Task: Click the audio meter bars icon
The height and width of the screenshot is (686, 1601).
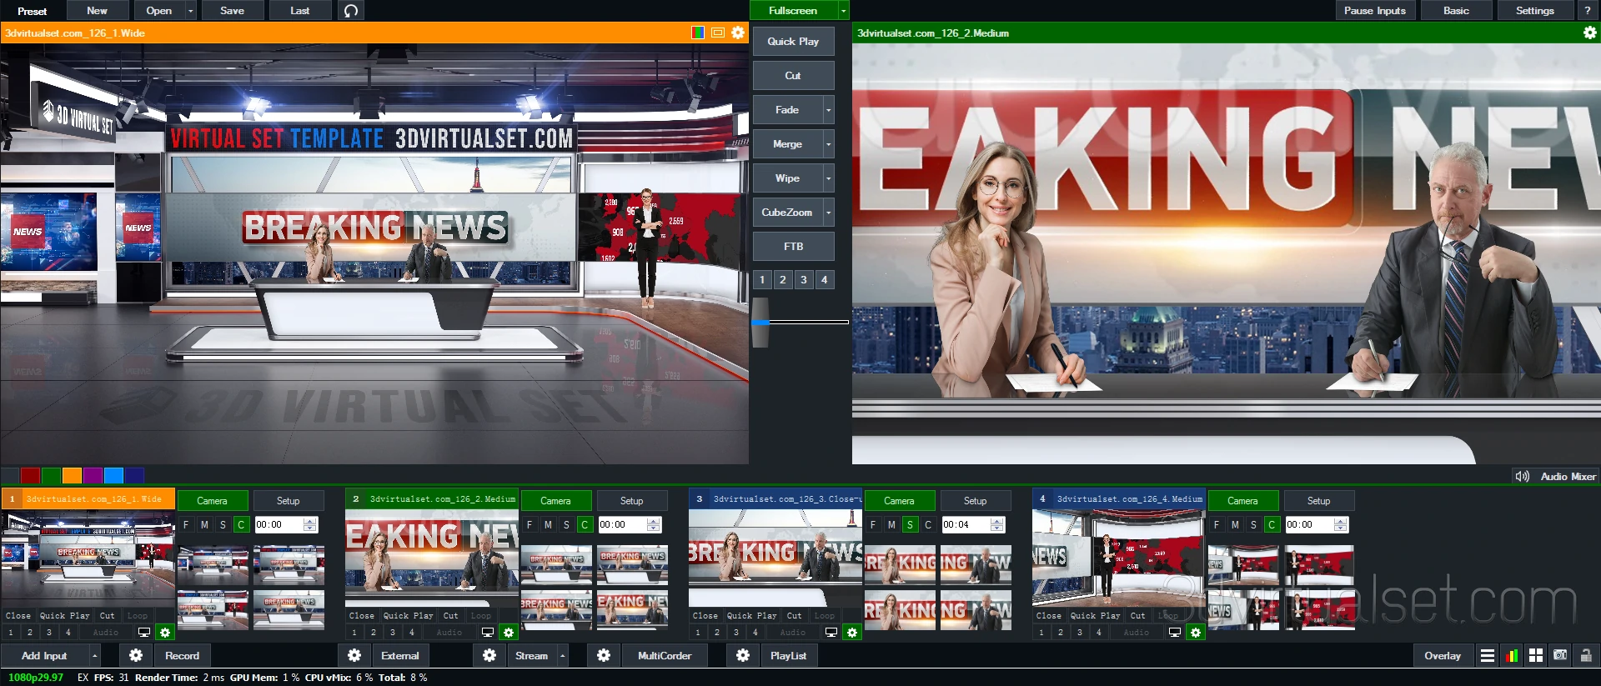Action: (1512, 656)
